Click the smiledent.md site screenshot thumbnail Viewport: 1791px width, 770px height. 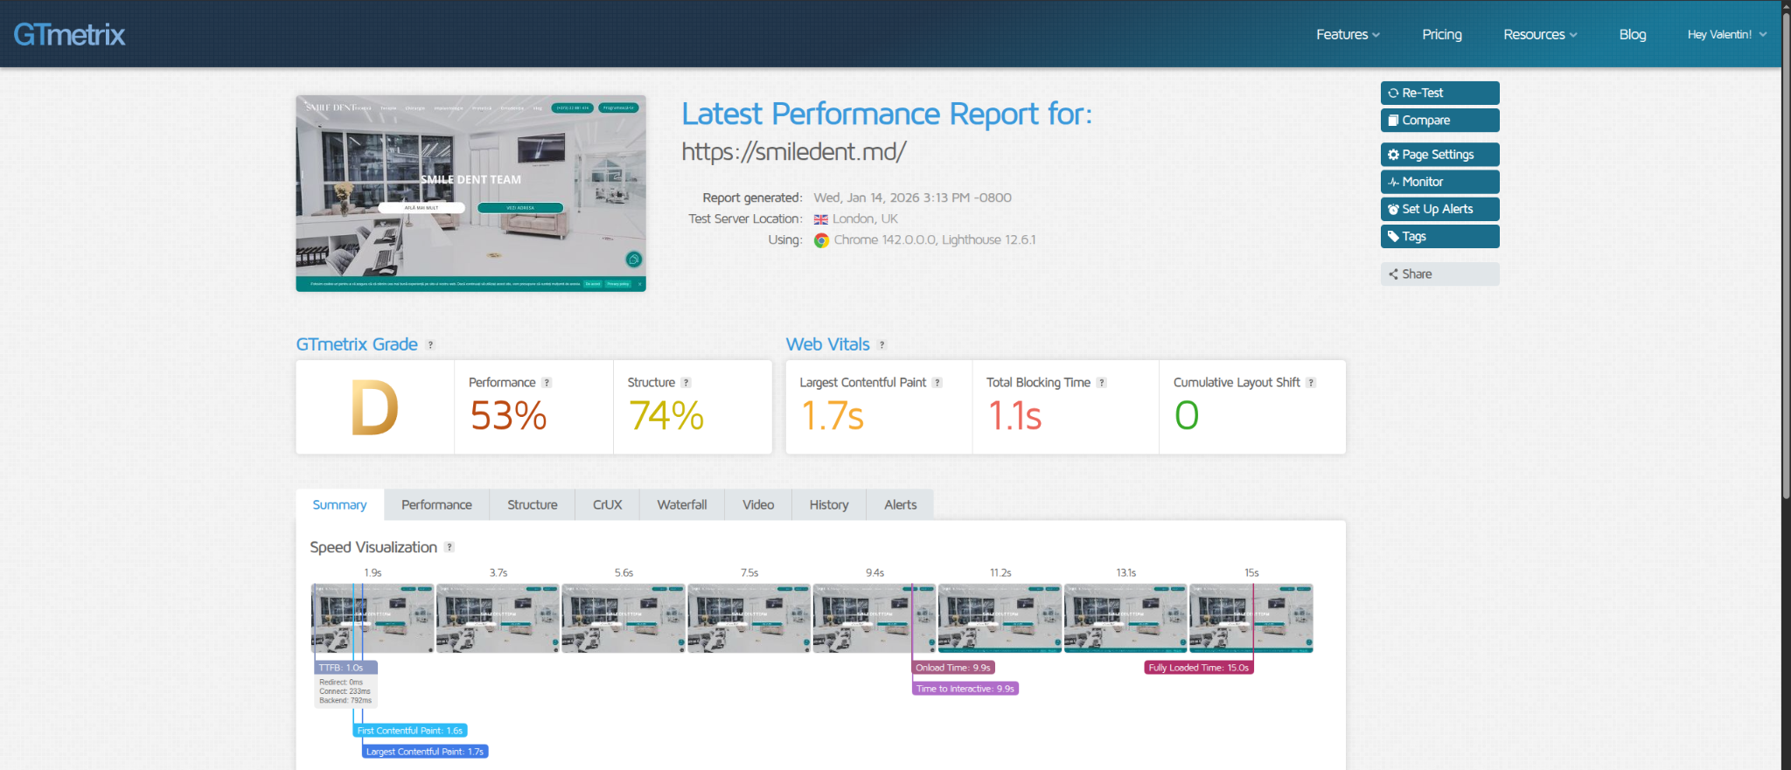[x=470, y=193]
